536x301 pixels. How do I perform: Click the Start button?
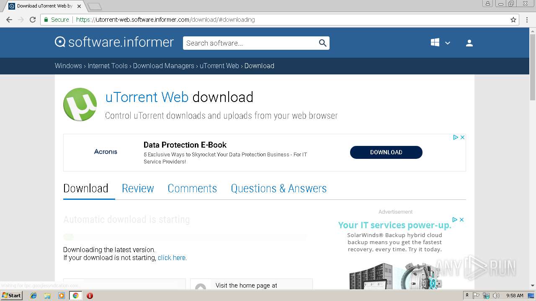[11, 296]
